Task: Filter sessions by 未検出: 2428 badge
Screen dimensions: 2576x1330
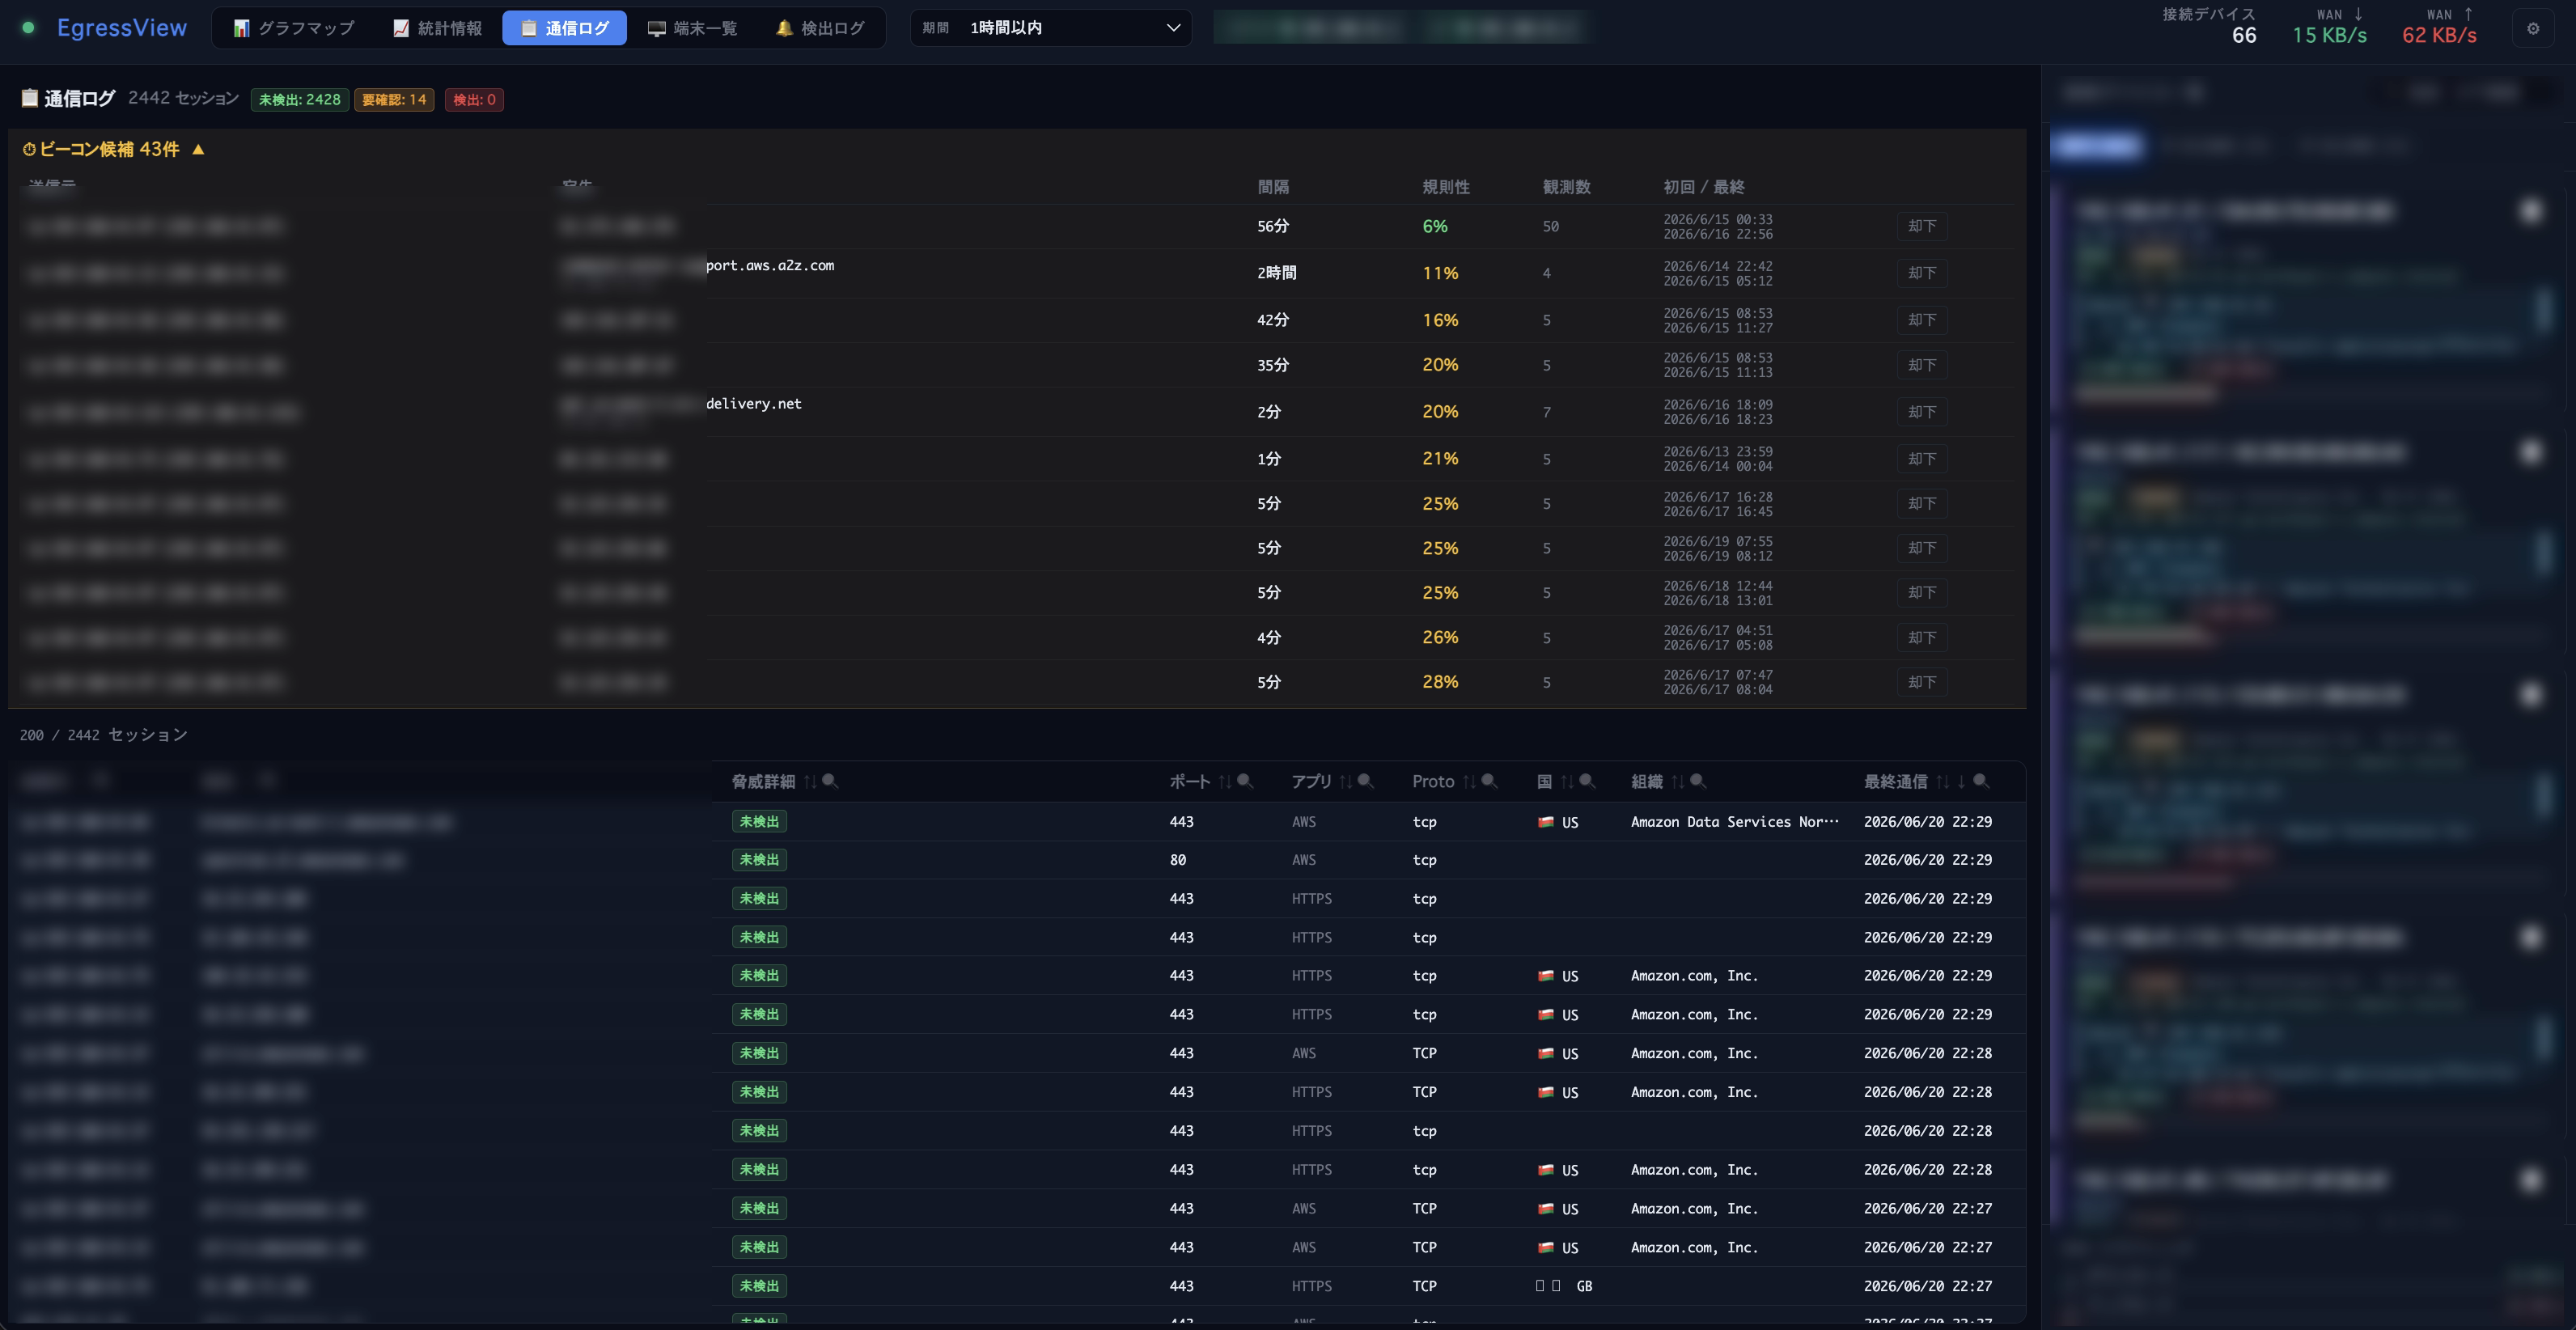Action: tap(300, 99)
